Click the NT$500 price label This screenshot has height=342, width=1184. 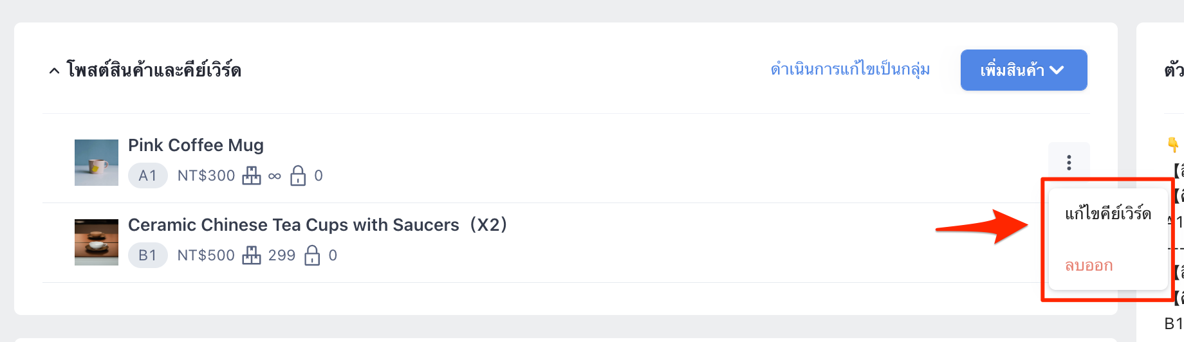(206, 255)
